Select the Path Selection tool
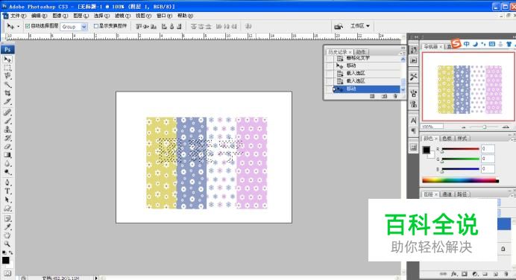 tap(7, 200)
